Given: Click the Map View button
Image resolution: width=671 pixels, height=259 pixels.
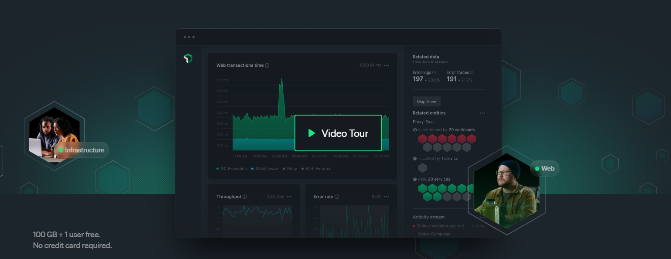Looking at the screenshot, I should 426,101.
